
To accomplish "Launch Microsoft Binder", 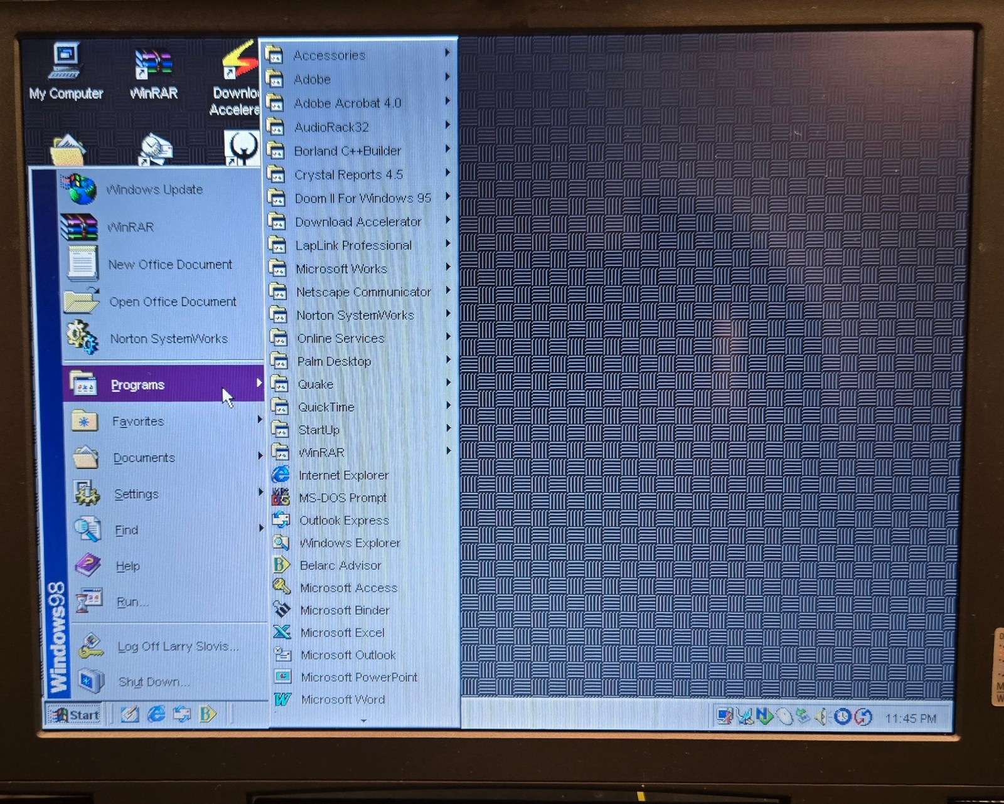I will click(365, 610).
